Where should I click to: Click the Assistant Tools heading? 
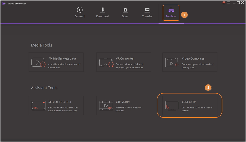click(x=44, y=88)
